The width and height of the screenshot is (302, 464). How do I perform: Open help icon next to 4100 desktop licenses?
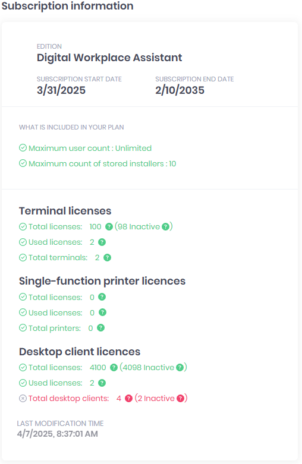pyautogui.click(x=114, y=368)
